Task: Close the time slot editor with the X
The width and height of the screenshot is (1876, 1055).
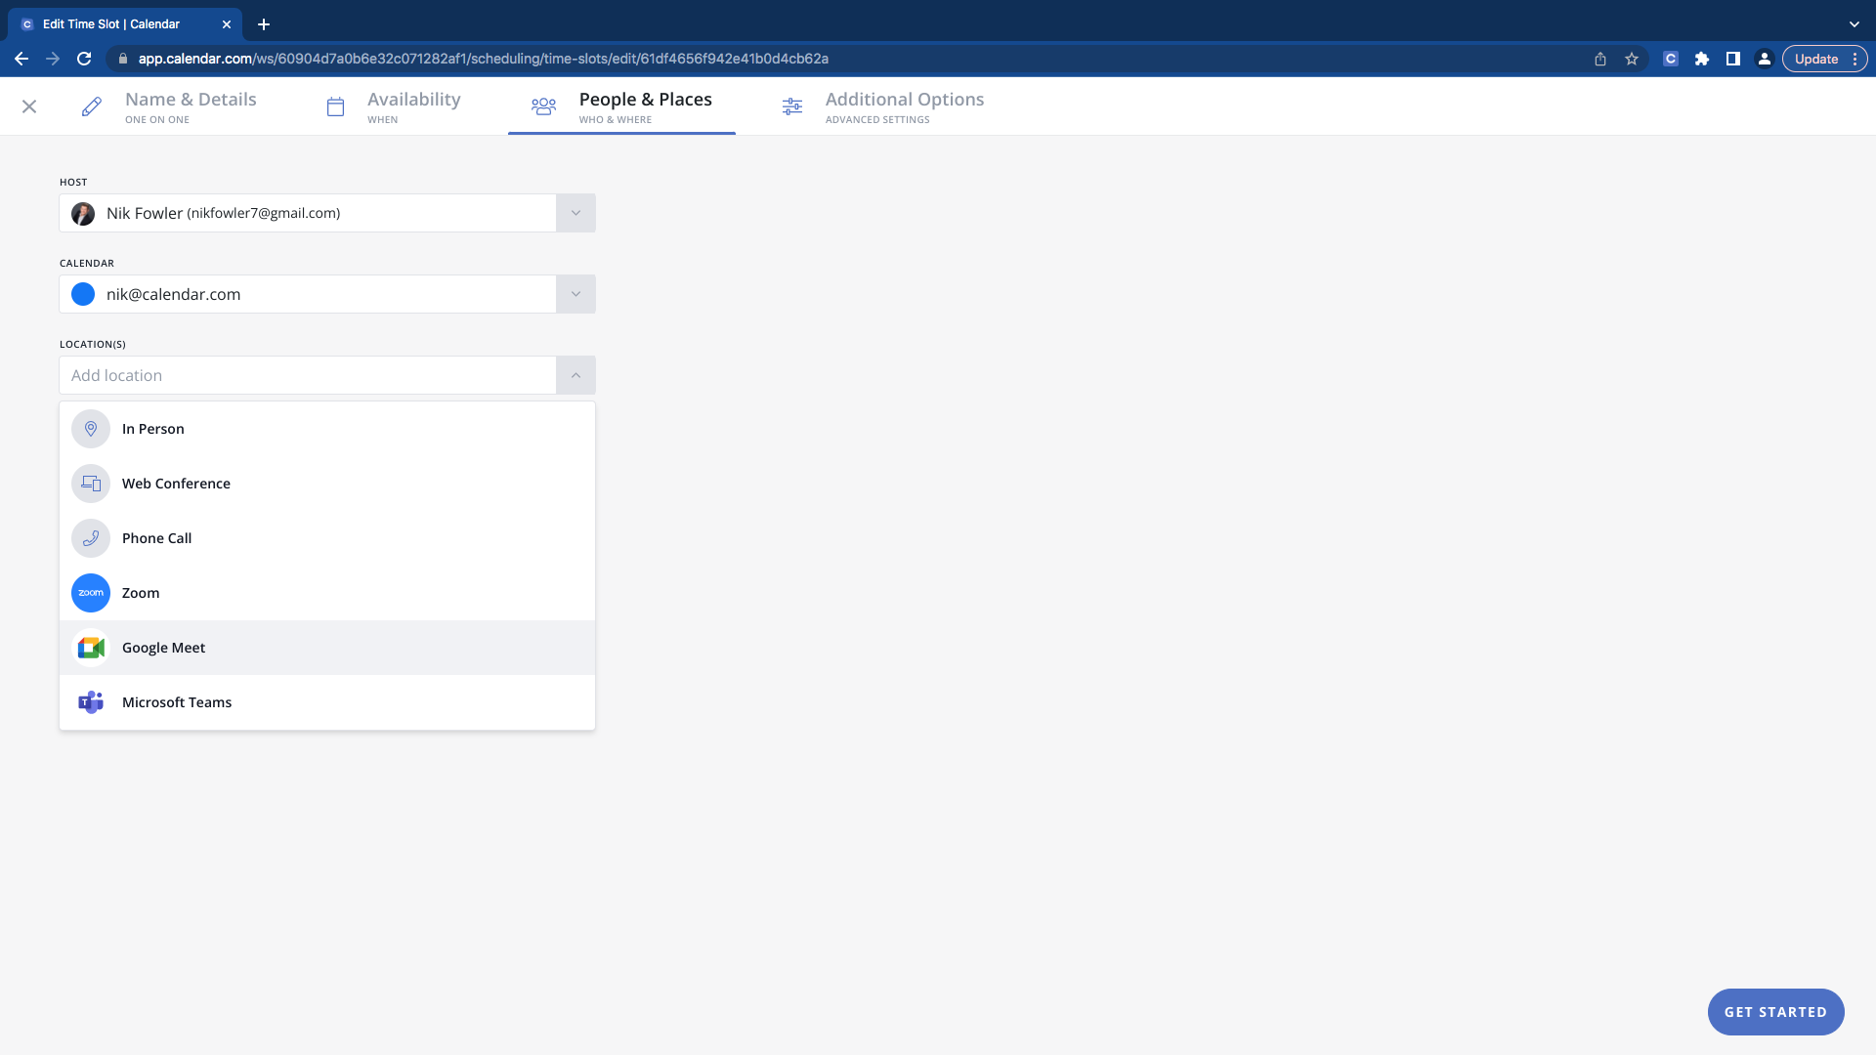Action: pos(28,105)
